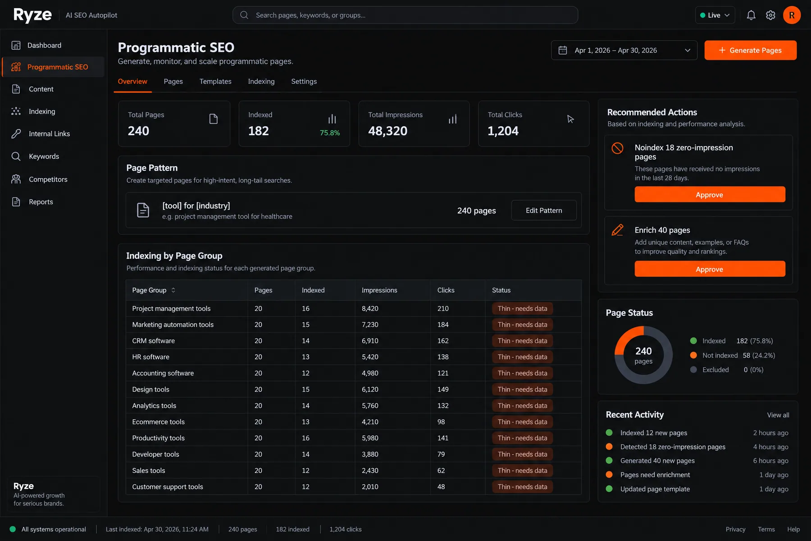Click the Indexed green legend swatch
Screen dimensions: 811x541
pos(693,341)
